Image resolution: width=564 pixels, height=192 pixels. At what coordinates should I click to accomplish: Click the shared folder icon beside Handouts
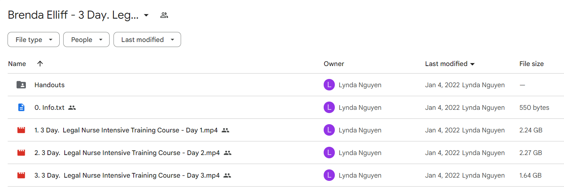coord(21,85)
